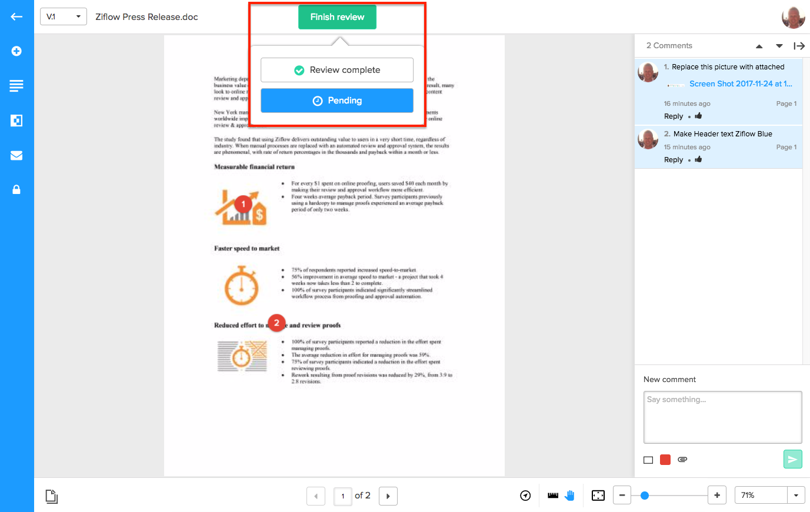Select the rectangle markup shape tool
Screen dimensions: 810x512
[648, 460]
